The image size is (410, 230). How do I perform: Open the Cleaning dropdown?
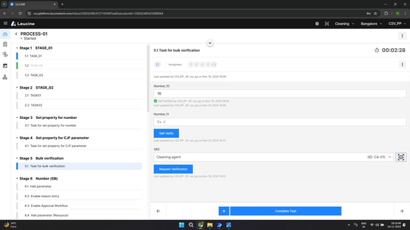point(344,24)
